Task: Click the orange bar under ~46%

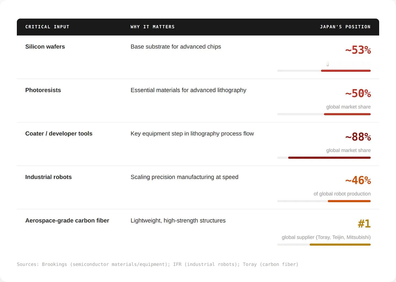Action: [x=349, y=201]
